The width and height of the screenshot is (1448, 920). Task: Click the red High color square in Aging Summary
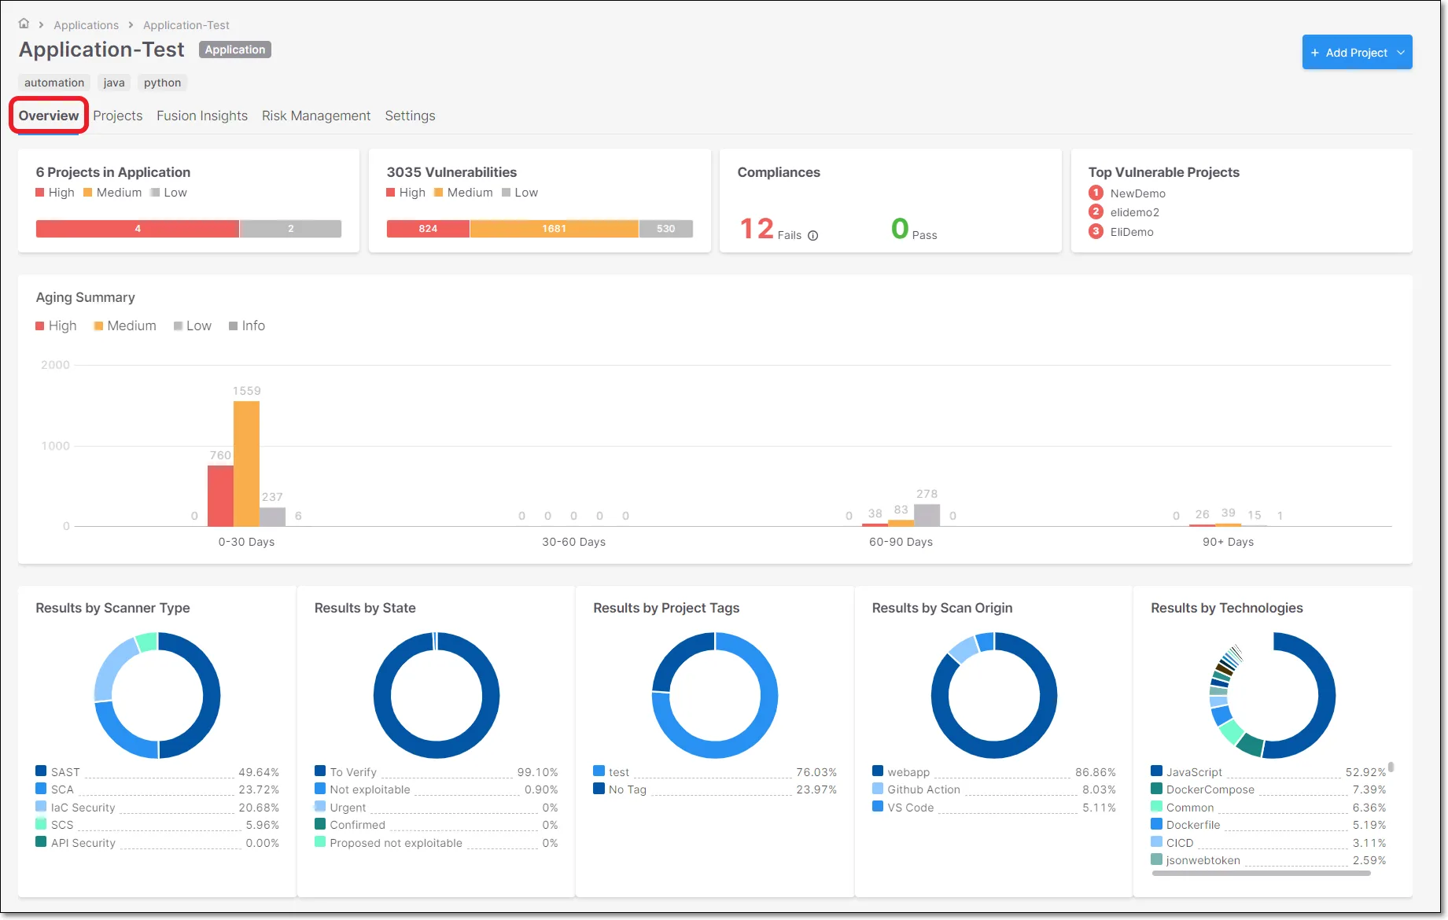pos(39,326)
